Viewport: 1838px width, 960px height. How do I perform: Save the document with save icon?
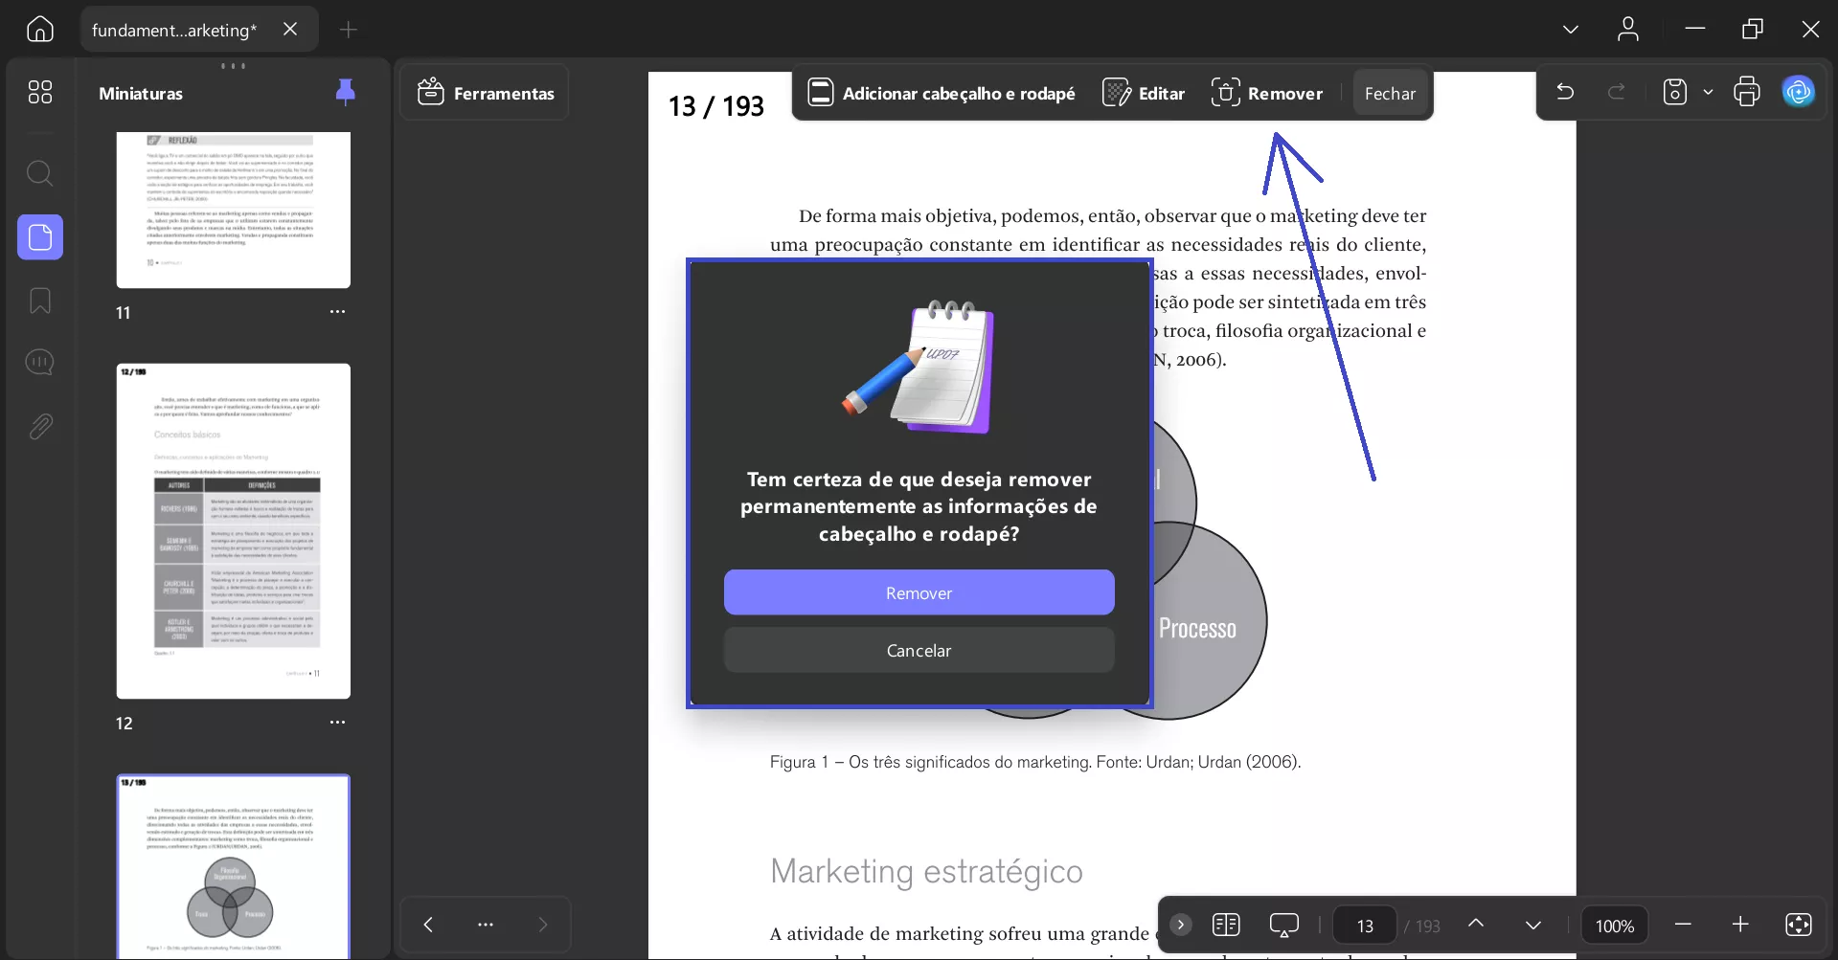coord(1674,92)
